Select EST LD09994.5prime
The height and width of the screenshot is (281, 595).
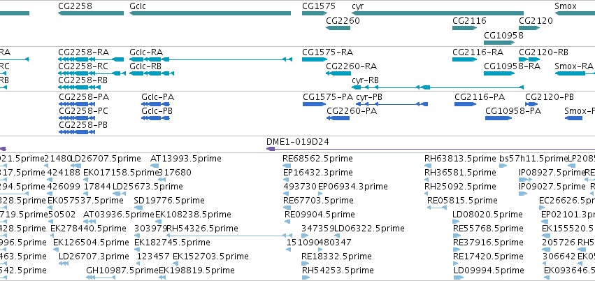(489, 271)
